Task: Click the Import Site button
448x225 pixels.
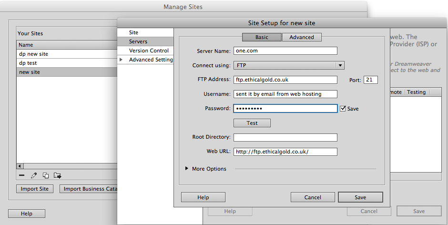Action: pyautogui.click(x=35, y=189)
